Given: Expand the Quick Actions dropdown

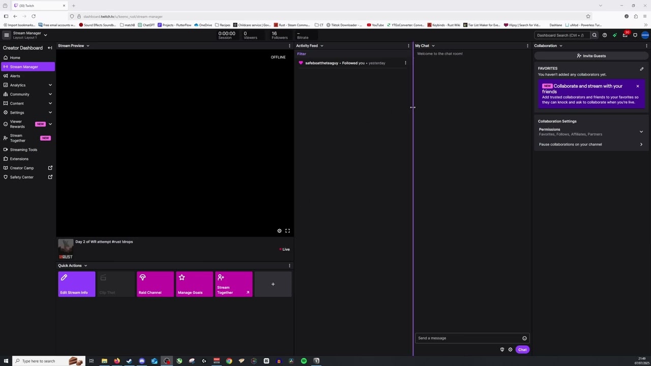Looking at the screenshot, I should 85,265.
